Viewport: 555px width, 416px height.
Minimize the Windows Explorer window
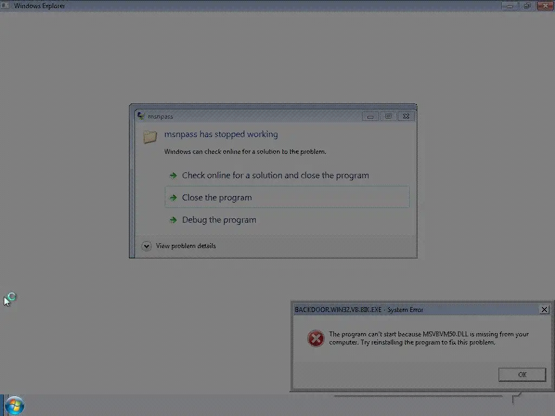click(x=510, y=5)
